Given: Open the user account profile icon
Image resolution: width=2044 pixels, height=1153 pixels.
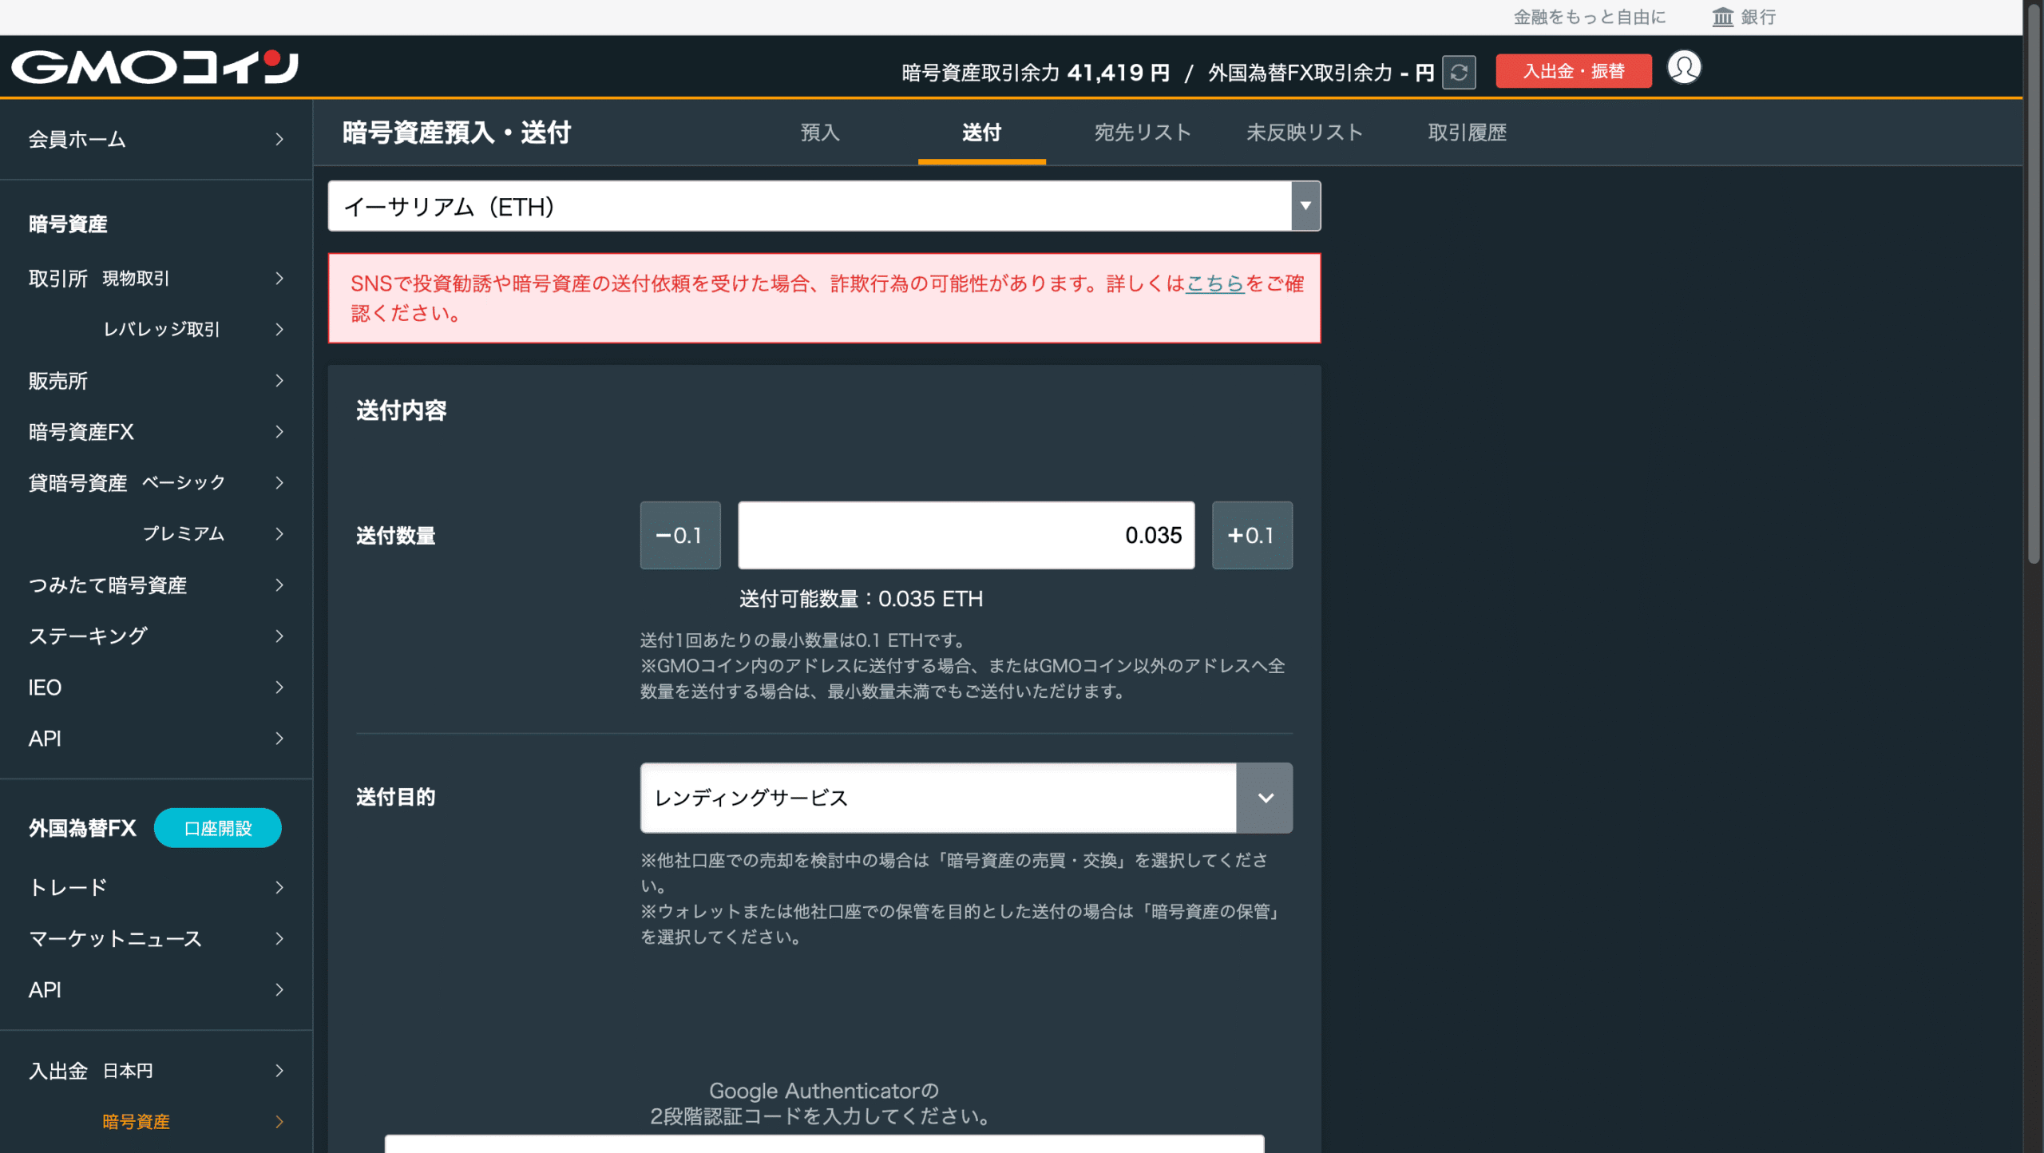Looking at the screenshot, I should coord(1684,68).
